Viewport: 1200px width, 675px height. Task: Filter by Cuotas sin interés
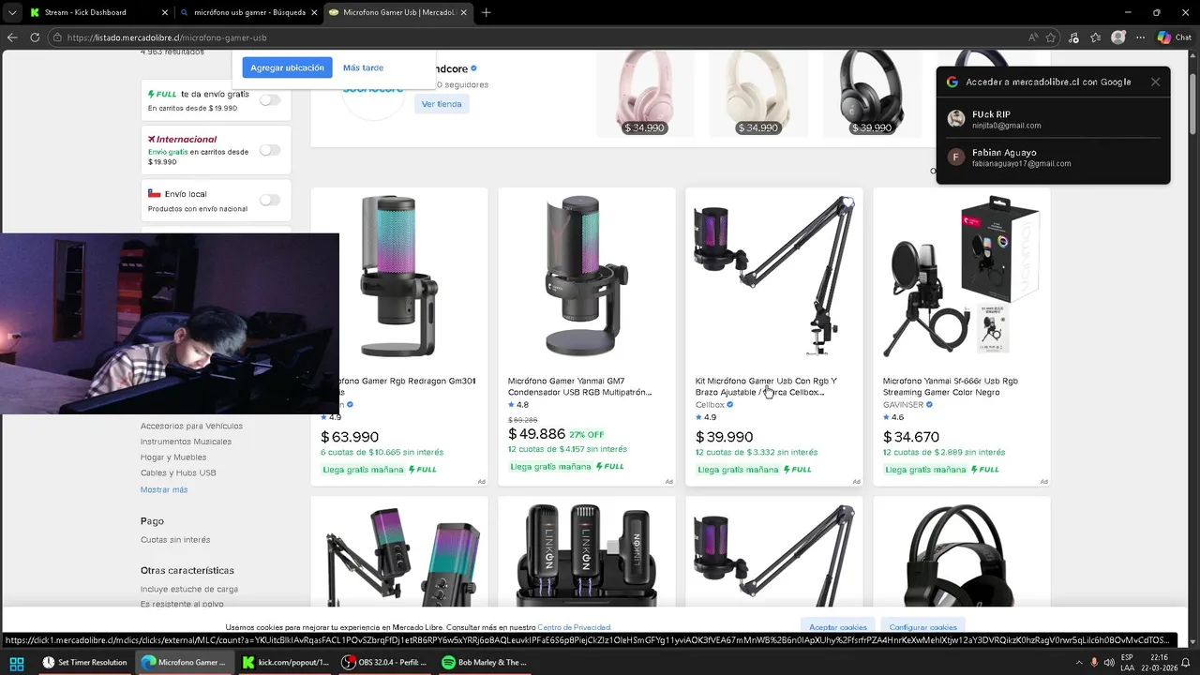[x=175, y=540]
